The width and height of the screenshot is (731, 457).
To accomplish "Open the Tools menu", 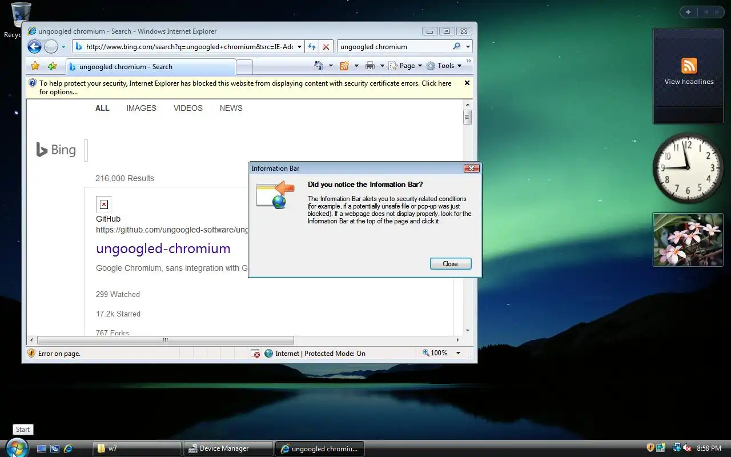I will [443, 66].
